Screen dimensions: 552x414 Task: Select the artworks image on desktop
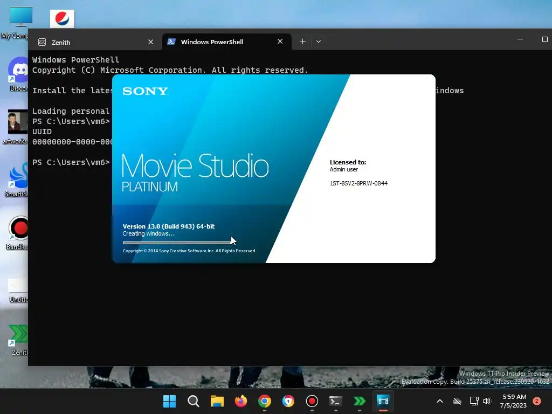point(16,127)
